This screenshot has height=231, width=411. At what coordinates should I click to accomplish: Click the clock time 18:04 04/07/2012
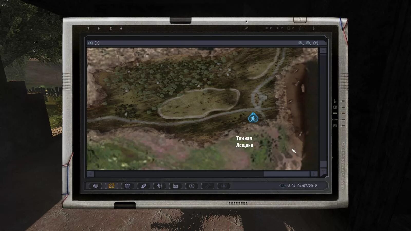302,186
